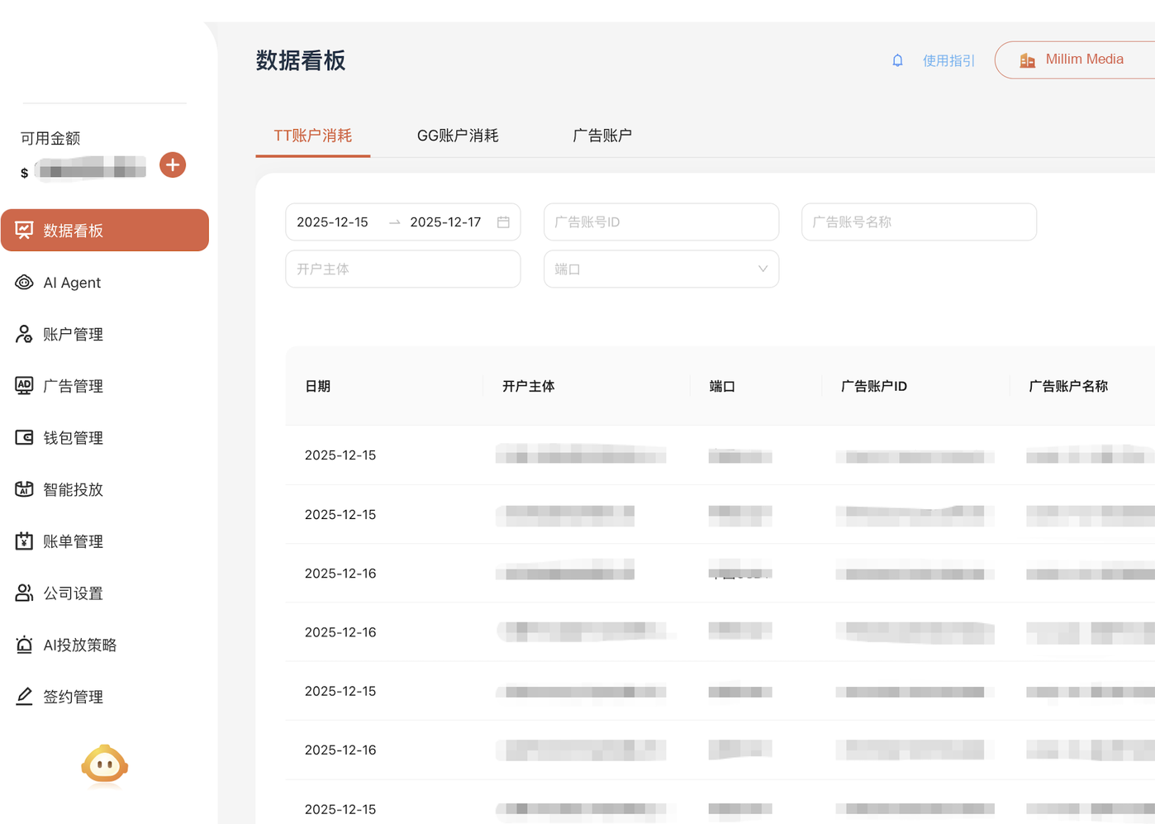
Task: Switch to TT账户消耗 tab
Action: point(313,136)
